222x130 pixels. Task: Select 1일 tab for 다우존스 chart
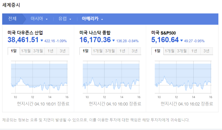pos(14,51)
